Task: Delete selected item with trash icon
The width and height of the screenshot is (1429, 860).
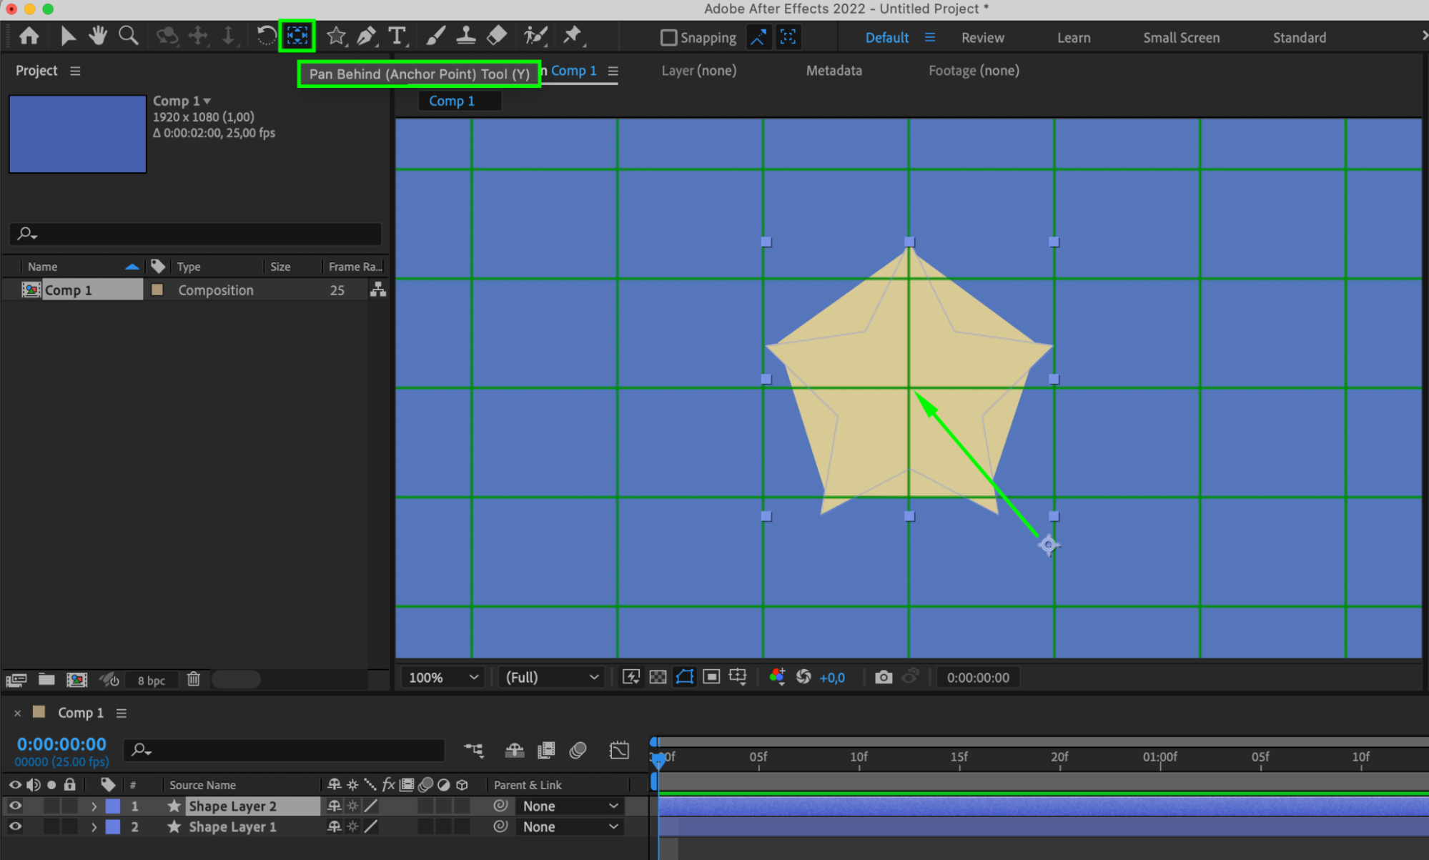Action: [x=194, y=679]
